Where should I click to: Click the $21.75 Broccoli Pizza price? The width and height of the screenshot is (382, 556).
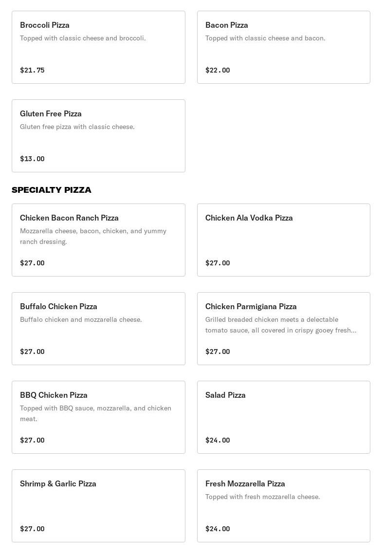[32, 70]
